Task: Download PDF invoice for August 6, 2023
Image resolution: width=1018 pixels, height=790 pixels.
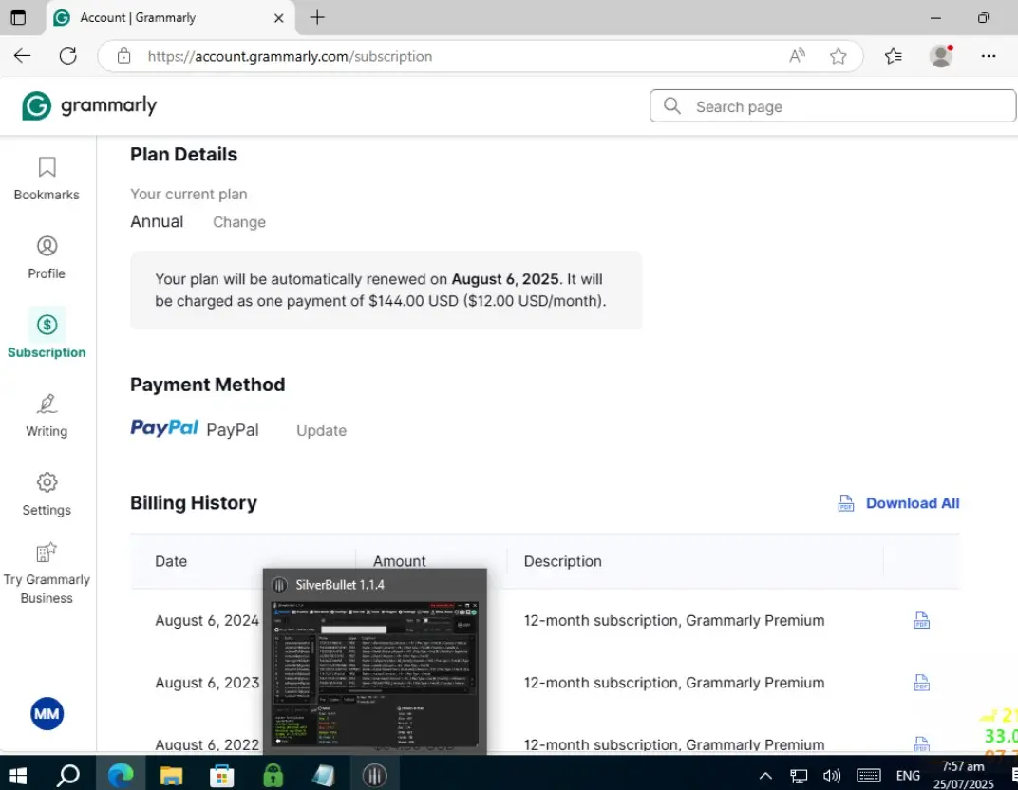Action: (x=921, y=683)
